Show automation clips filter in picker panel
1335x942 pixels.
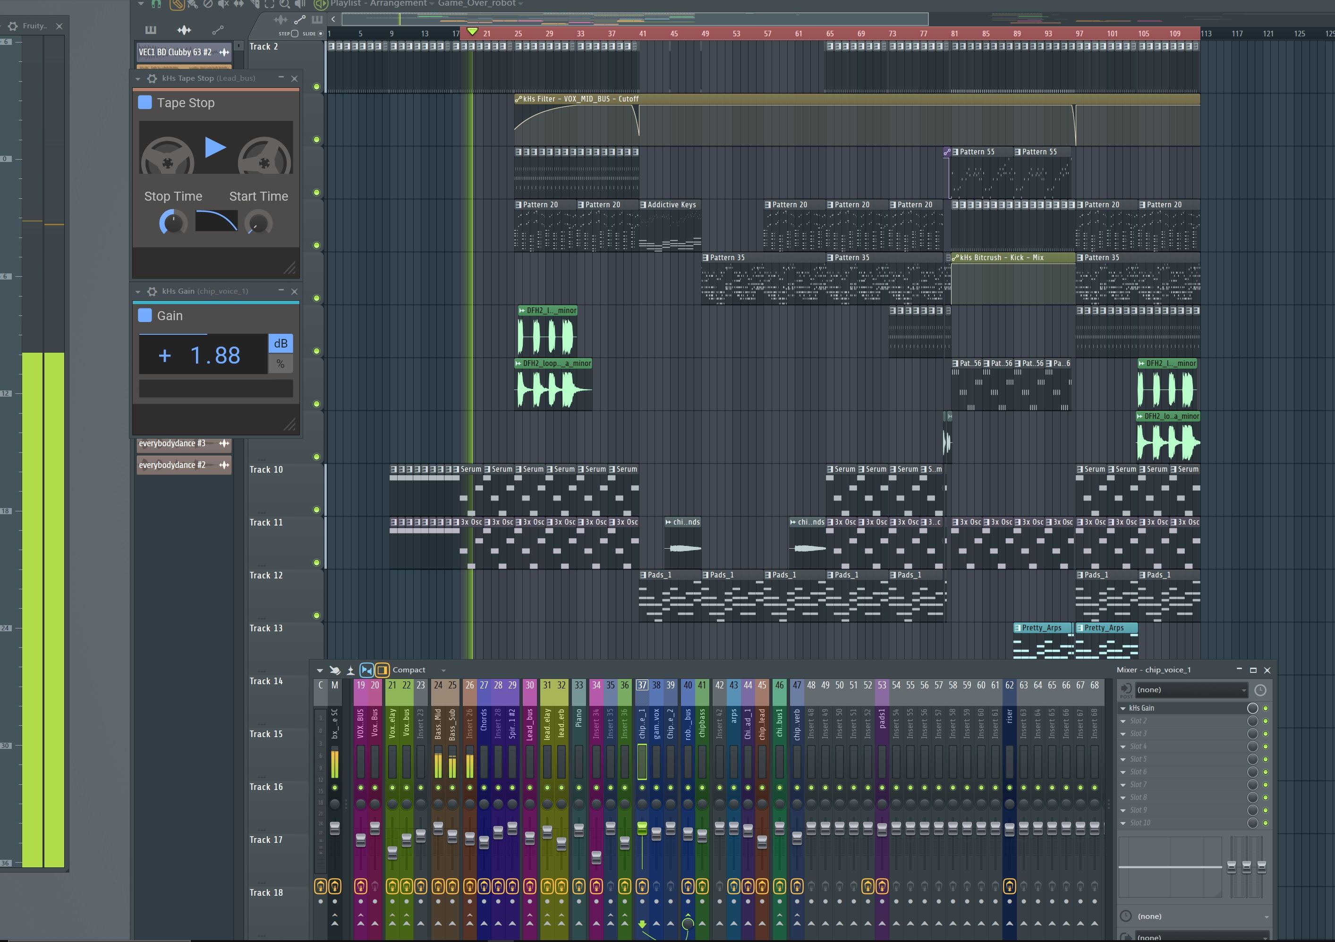click(x=217, y=30)
